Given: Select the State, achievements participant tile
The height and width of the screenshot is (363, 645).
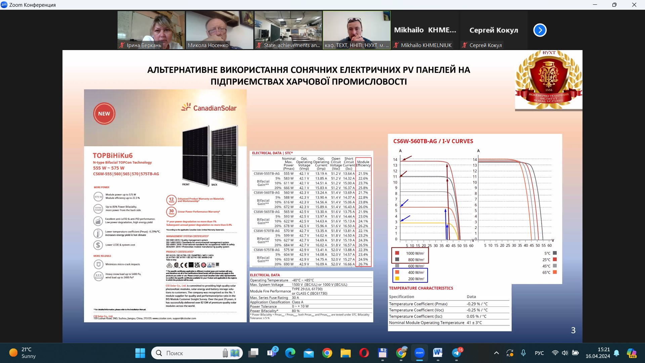Looking at the screenshot, I should tap(288, 30).
